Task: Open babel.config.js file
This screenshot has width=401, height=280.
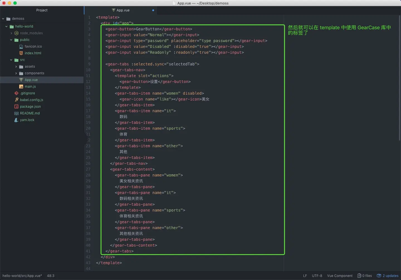Action: [31, 100]
